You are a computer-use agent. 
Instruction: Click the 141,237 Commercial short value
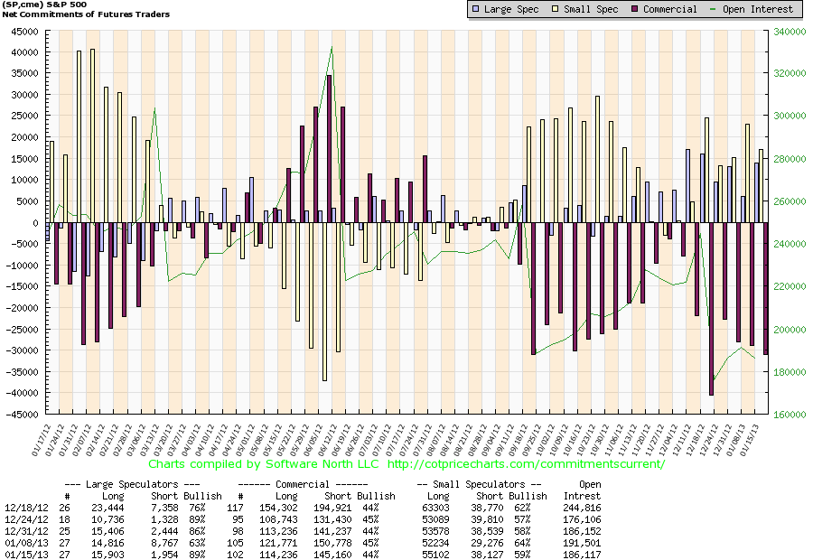(x=332, y=531)
